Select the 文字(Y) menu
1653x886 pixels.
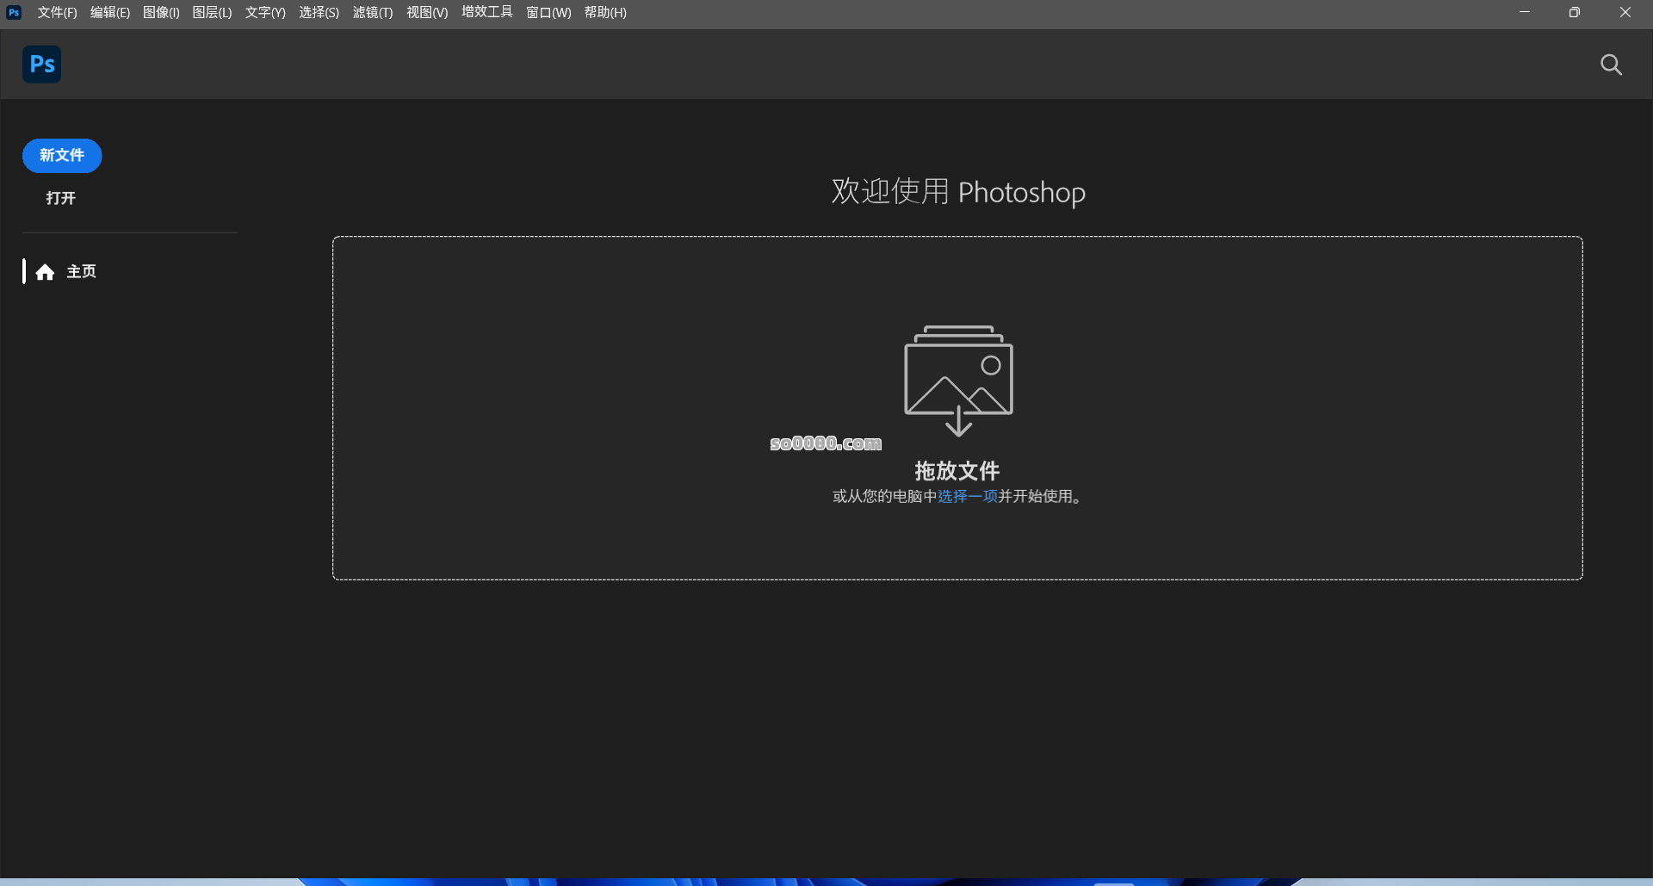[265, 12]
